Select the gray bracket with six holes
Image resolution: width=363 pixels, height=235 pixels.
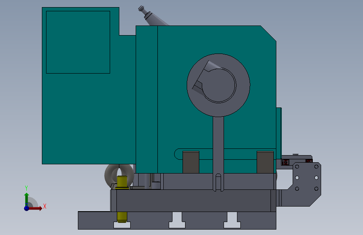coord(307,184)
